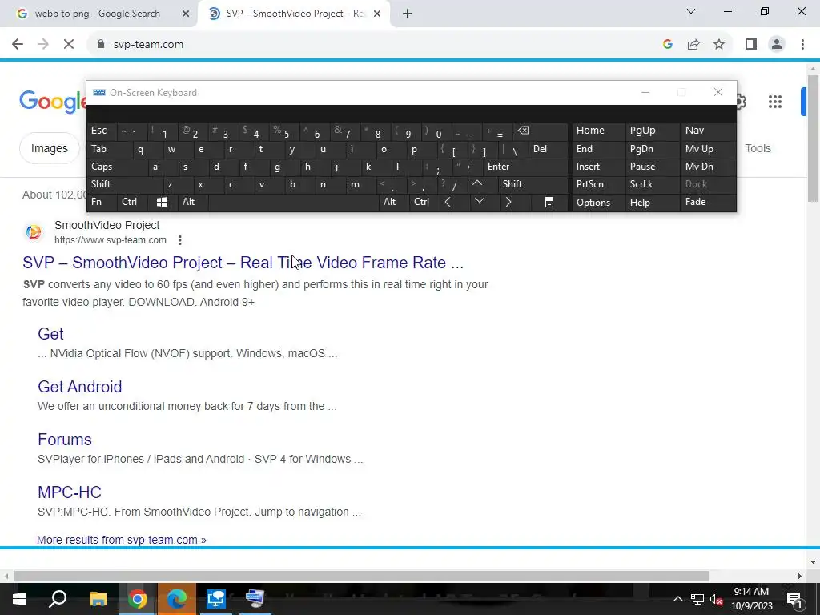Screen dimensions: 820x615
Task: Open the notification center icon
Action: [x=794, y=599]
